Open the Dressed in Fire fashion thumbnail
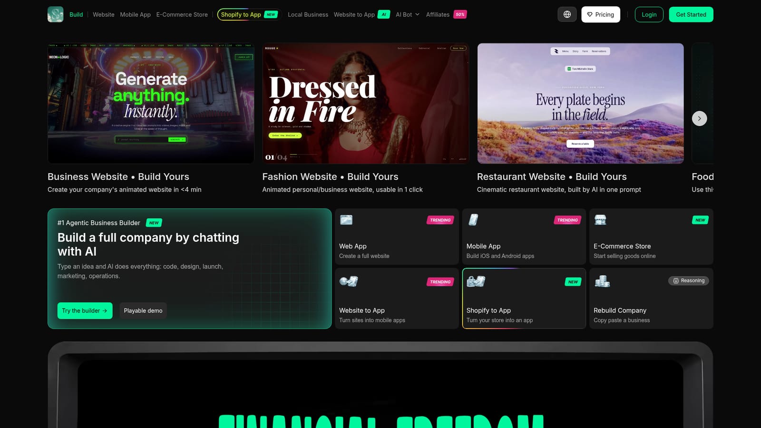The width and height of the screenshot is (761, 428). click(x=366, y=103)
